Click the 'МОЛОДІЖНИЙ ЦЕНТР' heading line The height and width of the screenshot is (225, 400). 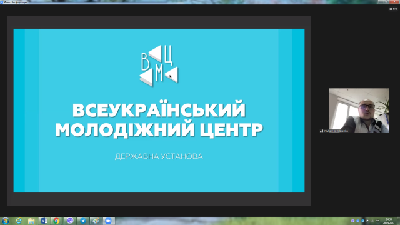[159, 129]
